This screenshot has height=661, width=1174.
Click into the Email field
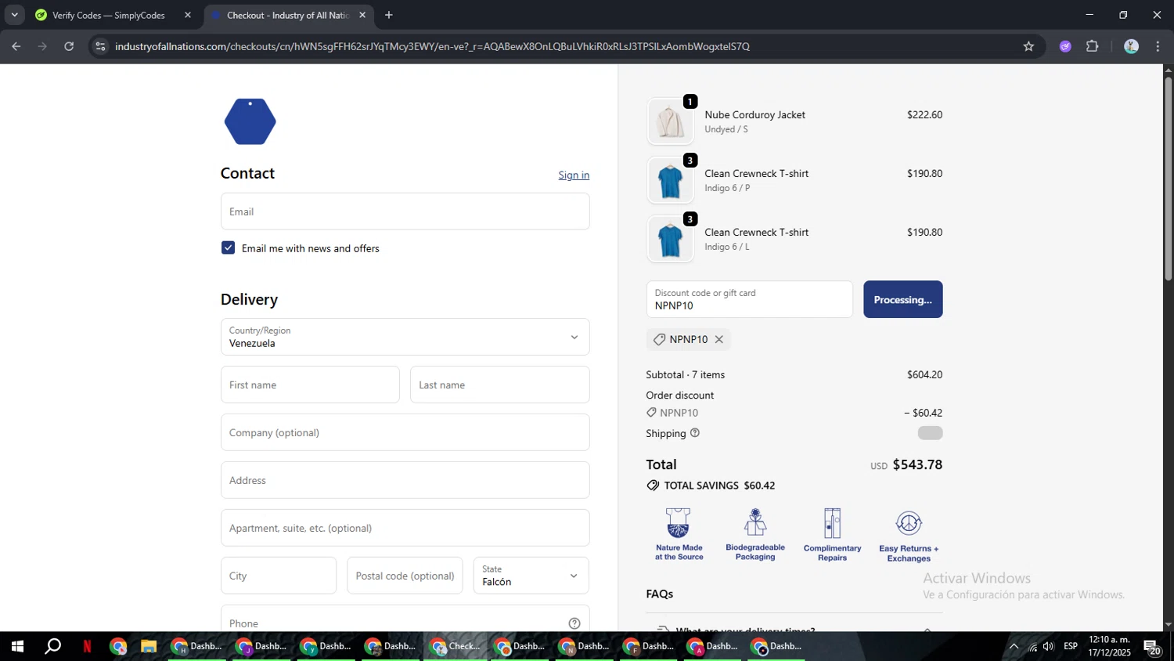405,211
